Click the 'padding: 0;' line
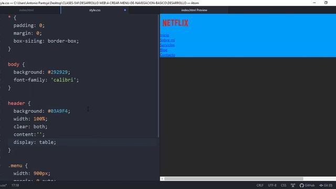The height and width of the screenshot is (189, 336). pos(29,26)
